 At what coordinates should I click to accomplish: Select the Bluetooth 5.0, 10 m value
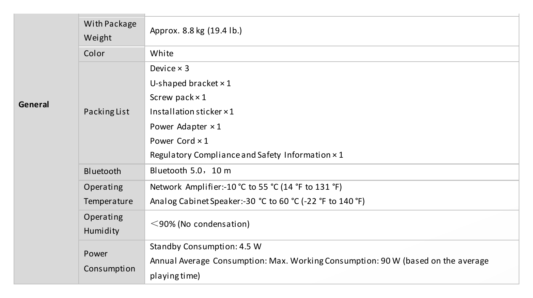(191, 171)
